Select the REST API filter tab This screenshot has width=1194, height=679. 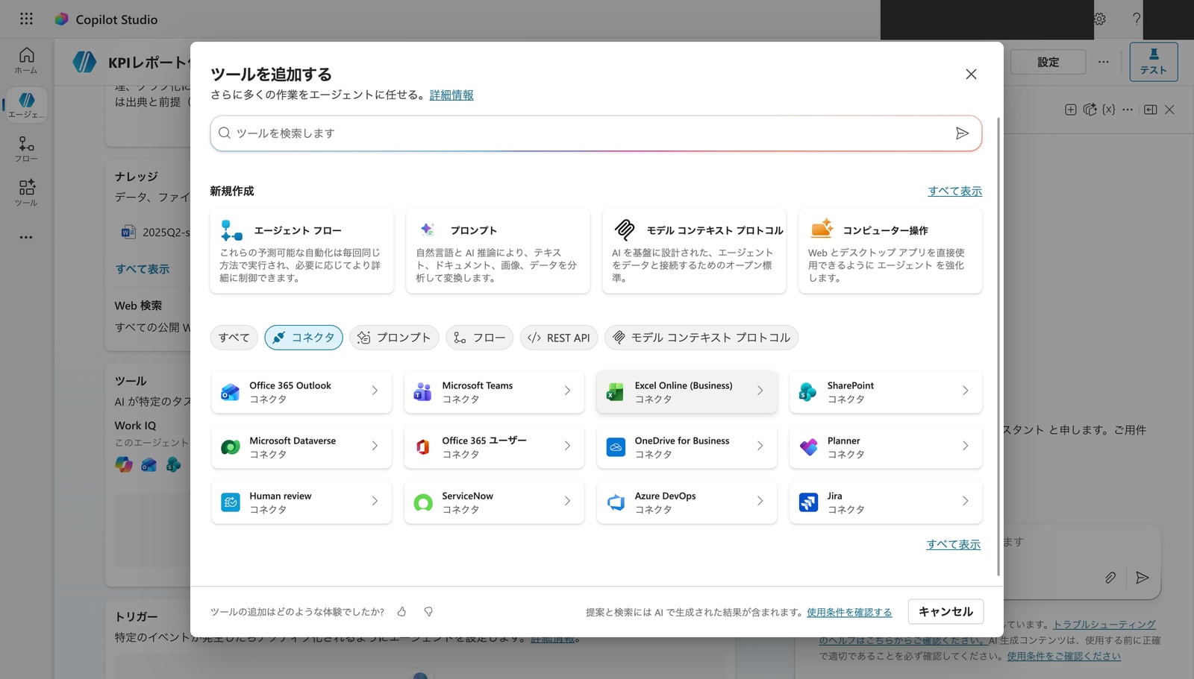coord(559,338)
